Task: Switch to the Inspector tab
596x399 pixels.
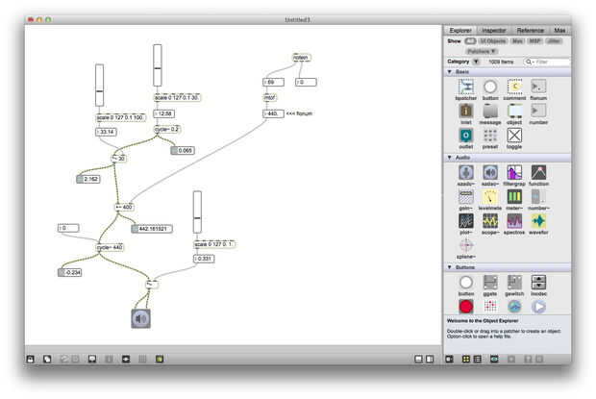Action: pyautogui.click(x=493, y=31)
